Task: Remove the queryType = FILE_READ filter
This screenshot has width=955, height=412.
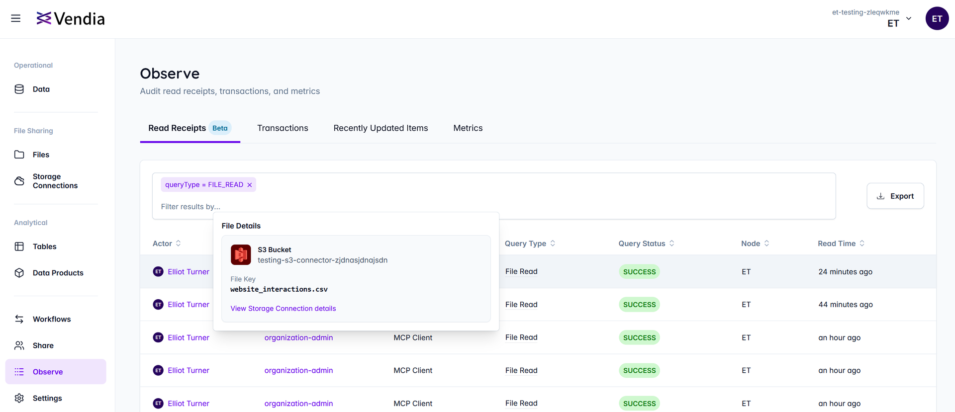Action: click(250, 185)
